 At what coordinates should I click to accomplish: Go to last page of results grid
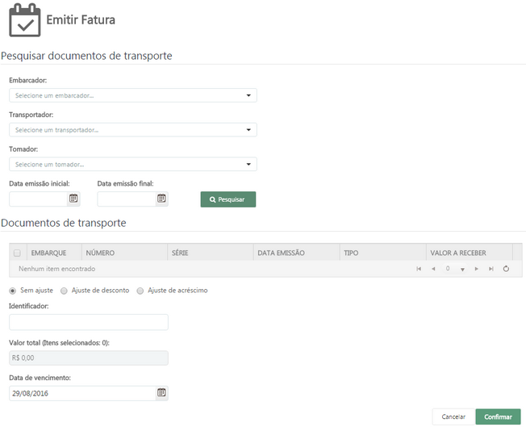tap(491, 269)
